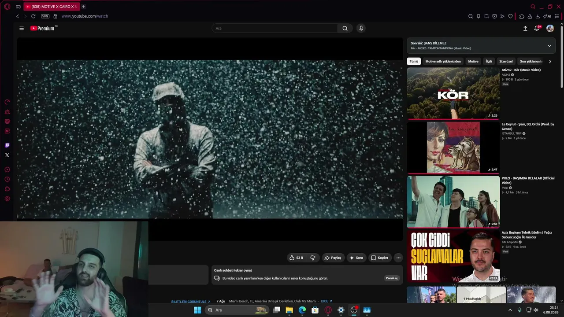Select the İlgili filter chip
Image resolution: width=564 pixels, height=317 pixels.
pos(489,62)
